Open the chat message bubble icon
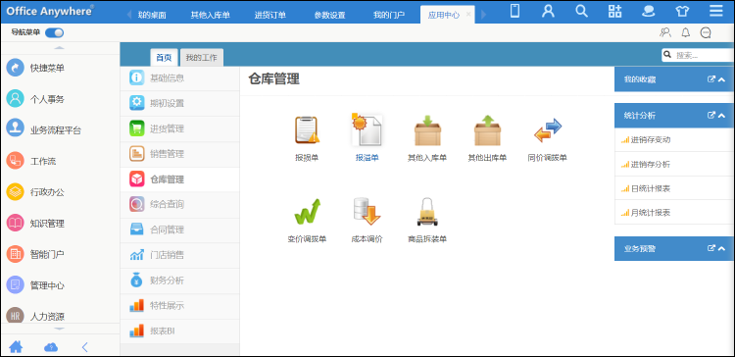Image resolution: width=735 pixels, height=357 pixels. coord(706,32)
